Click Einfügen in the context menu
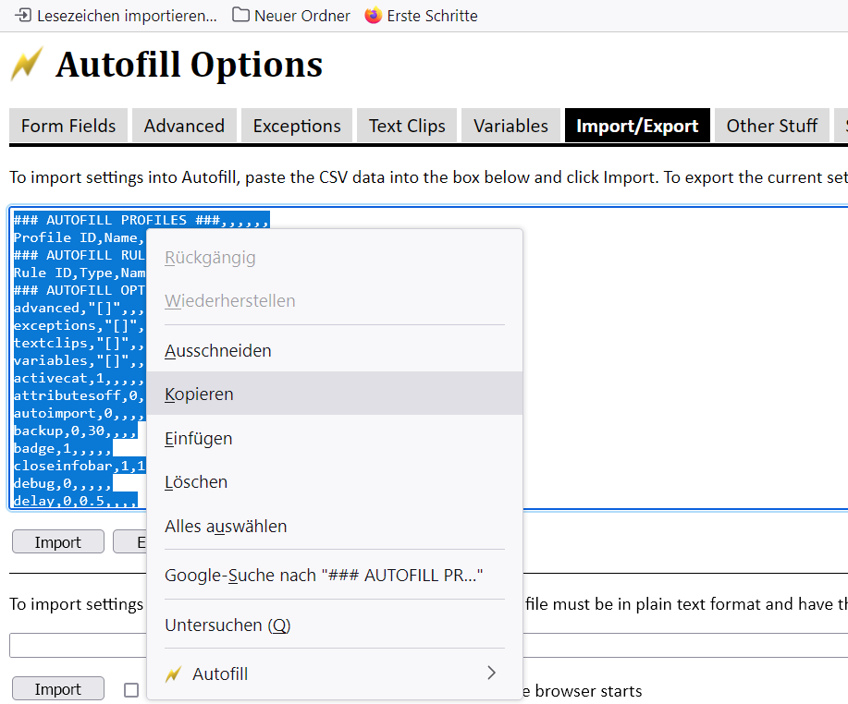The image size is (848, 704). (198, 439)
